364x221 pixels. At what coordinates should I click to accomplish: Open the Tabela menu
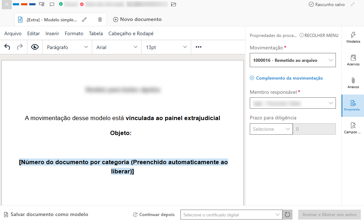tap(96, 33)
